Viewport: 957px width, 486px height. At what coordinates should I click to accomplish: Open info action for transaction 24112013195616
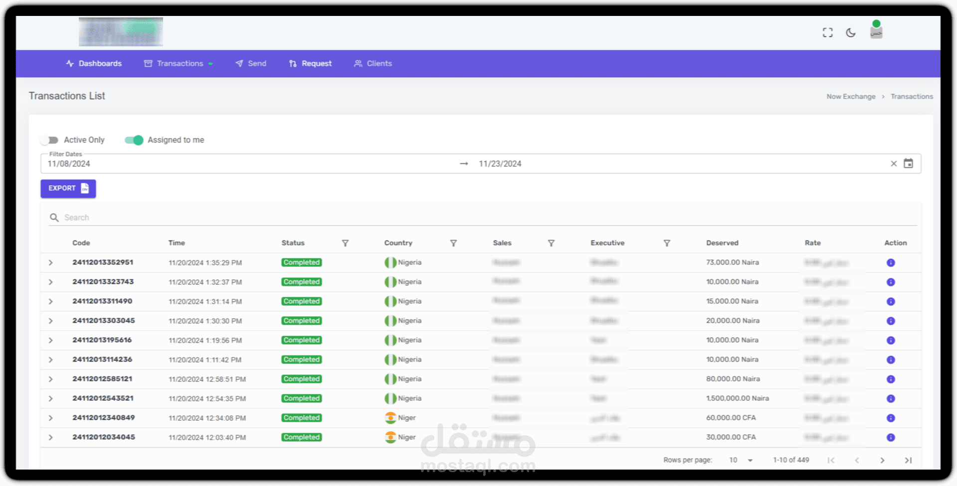[x=891, y=340]
